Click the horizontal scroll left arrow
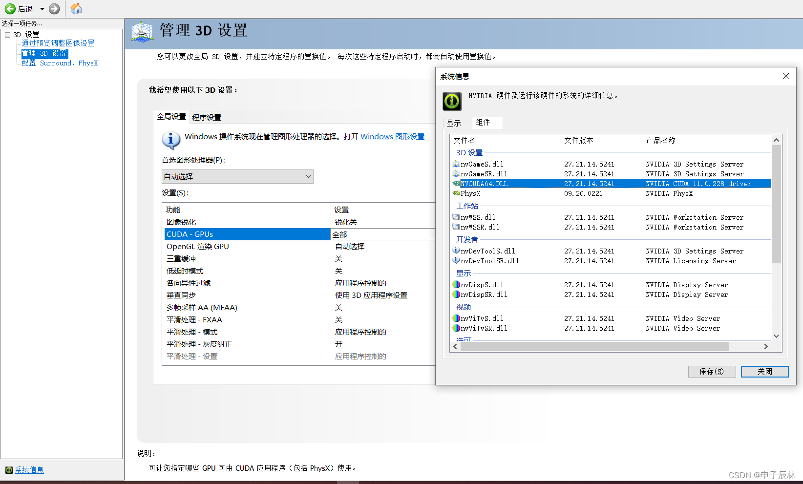The width and height of the screenshot is (803, 484). 455,346
